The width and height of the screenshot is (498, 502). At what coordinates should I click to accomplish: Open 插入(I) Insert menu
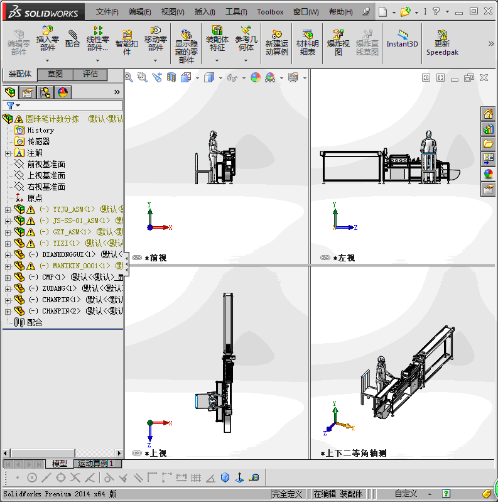click(x=205, y=12)
